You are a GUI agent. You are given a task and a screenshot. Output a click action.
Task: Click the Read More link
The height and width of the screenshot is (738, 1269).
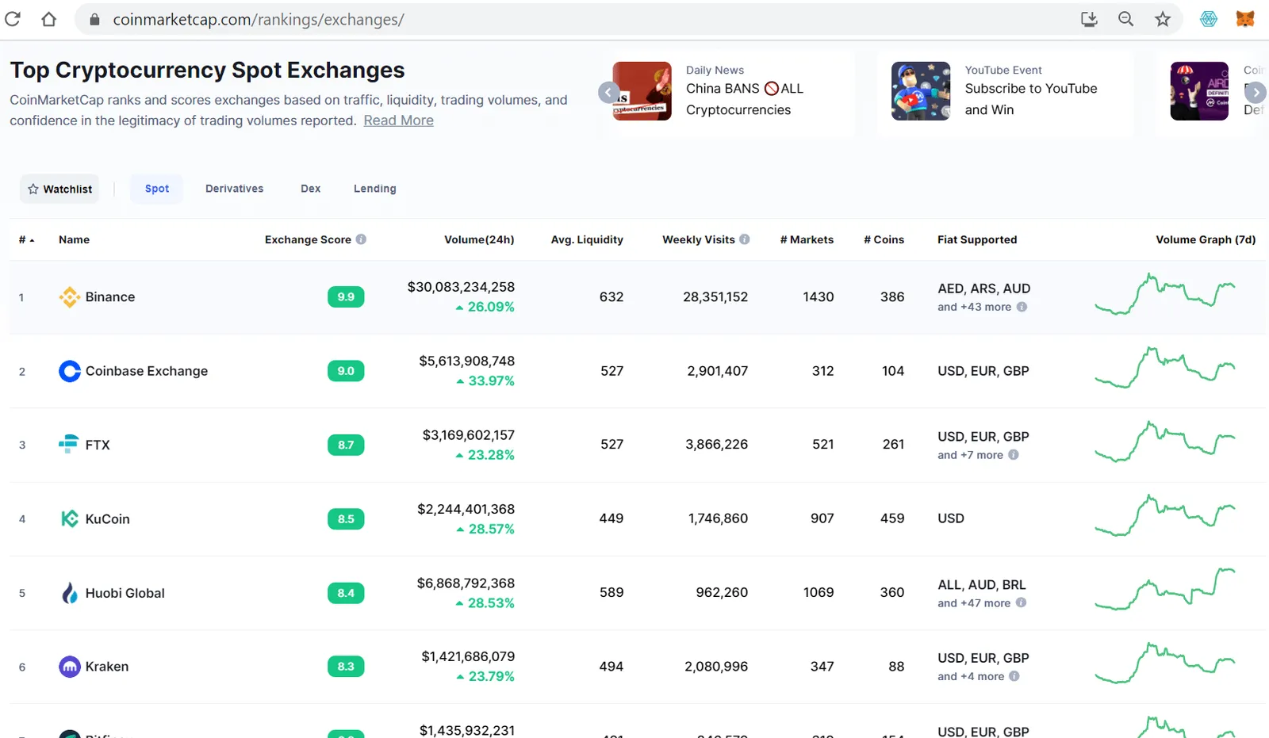(398, 120)
